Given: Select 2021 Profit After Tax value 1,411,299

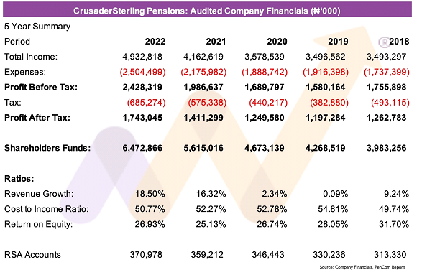Looking at the screenshot, I should click(x=203, y=118).
